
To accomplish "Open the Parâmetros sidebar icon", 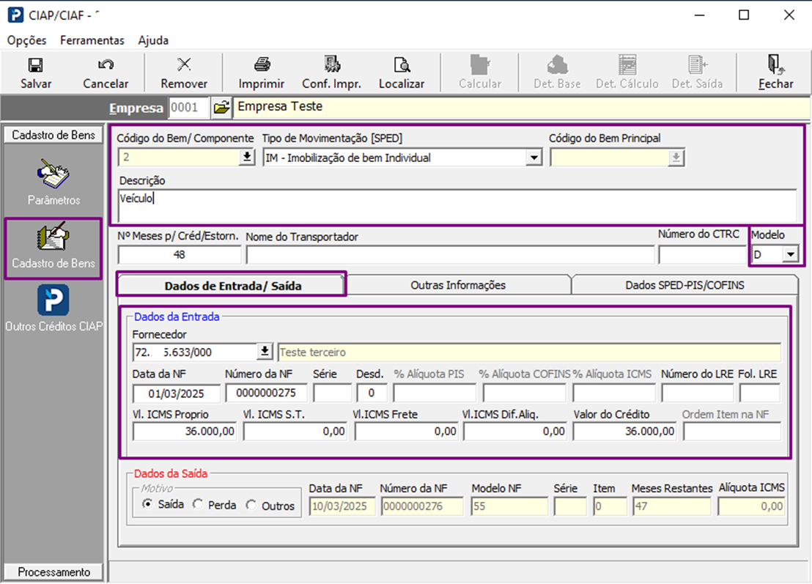I will click(x=53, y=174).
